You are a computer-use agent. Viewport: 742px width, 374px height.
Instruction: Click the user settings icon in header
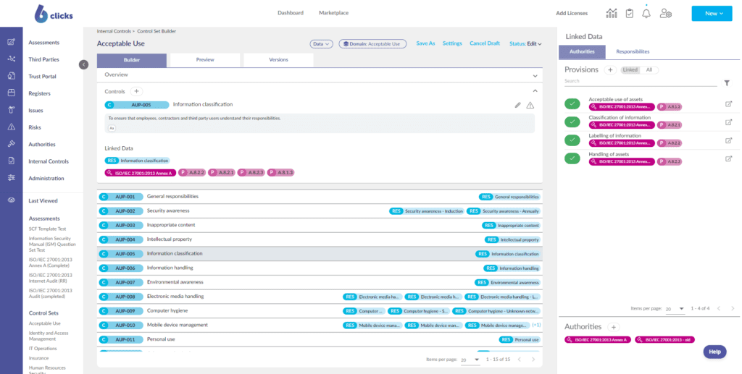(x=666, y=13)
